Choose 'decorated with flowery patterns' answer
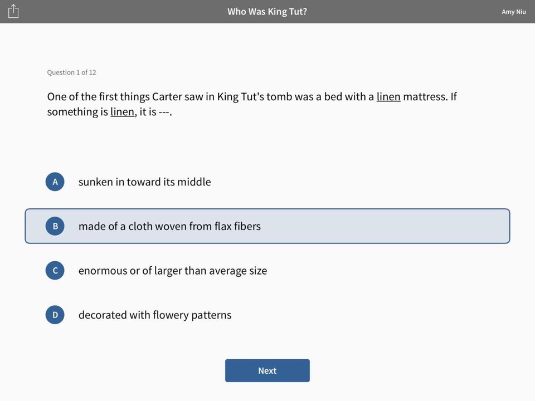This screenshot has height=401, width=535. [x=155, y=315]
